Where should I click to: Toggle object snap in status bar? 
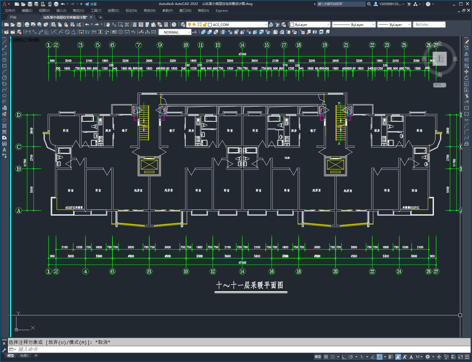point(379,357)
